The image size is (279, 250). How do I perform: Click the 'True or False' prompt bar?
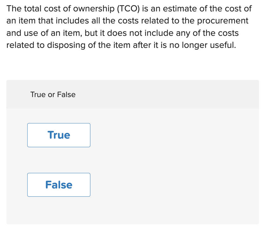pos(133,94)
